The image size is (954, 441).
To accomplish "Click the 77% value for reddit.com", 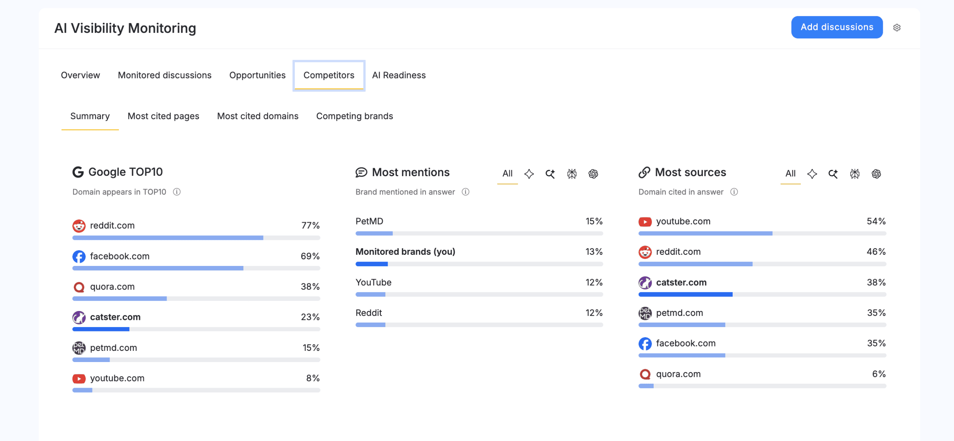I will [x=310, y=226].
